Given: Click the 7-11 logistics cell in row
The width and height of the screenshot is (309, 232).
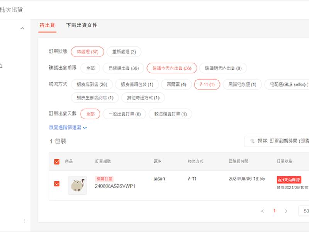Looking at the screenshot, I should [192, 179].
